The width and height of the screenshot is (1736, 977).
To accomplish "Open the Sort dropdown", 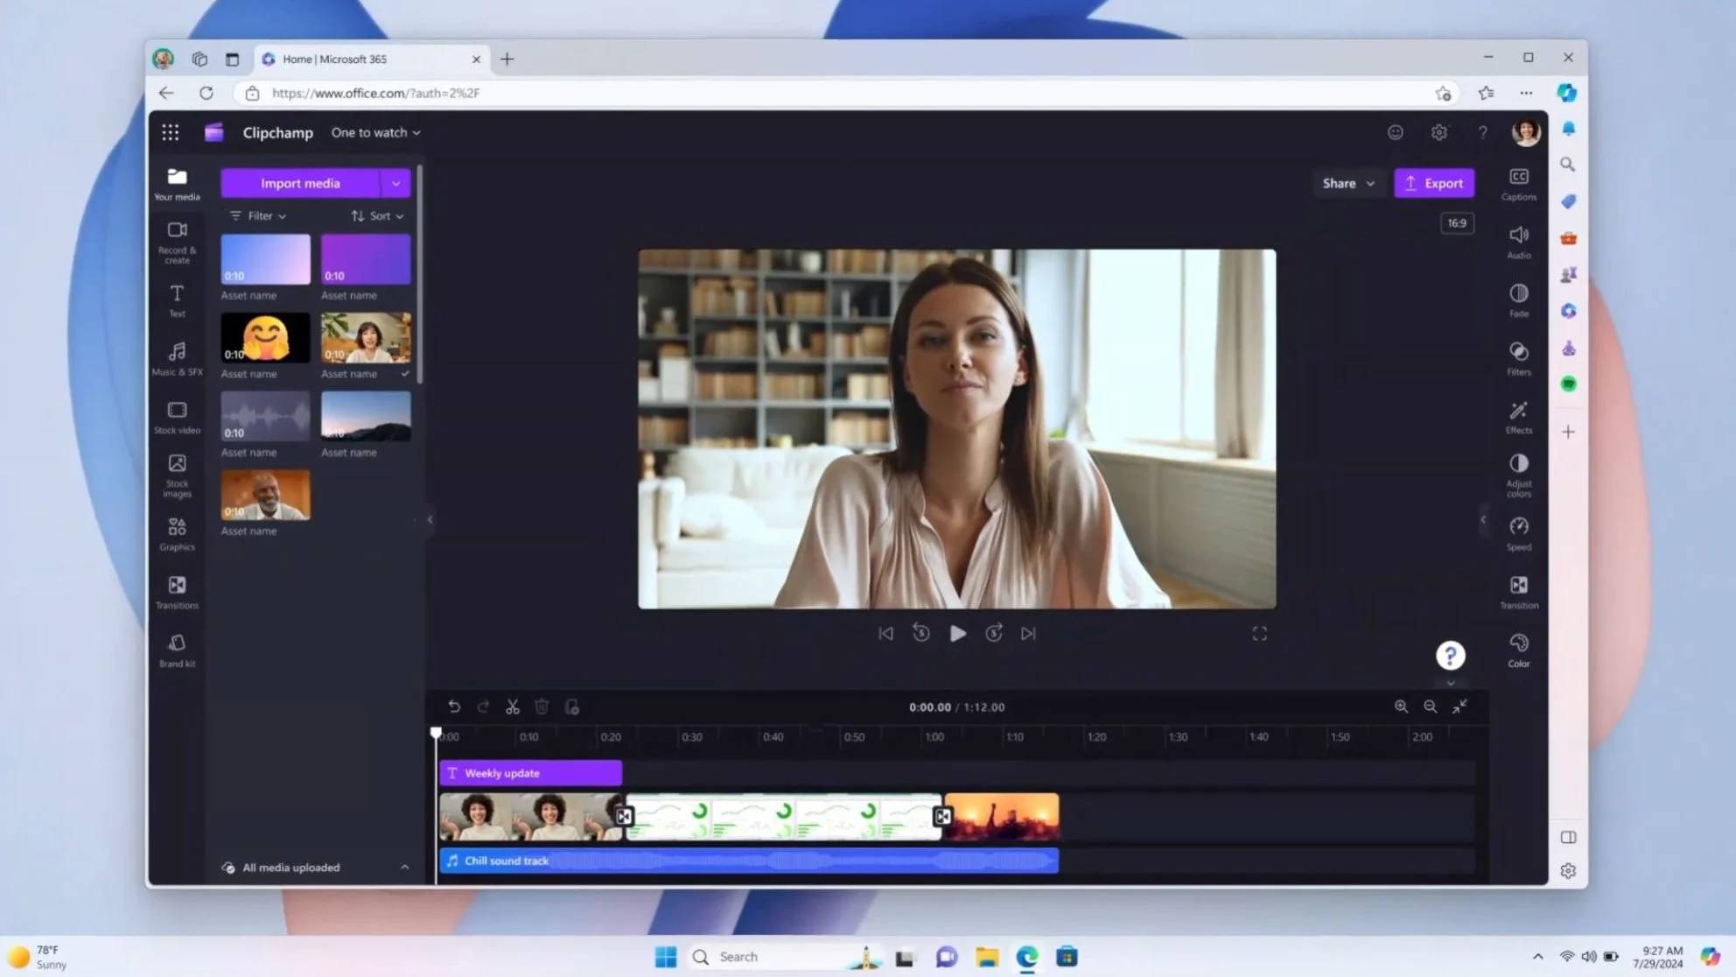I will [377, 215].
